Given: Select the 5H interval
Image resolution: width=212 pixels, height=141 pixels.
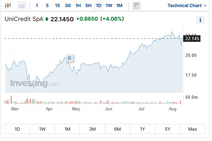Looking at the screenshot, I should pos(88,5).
